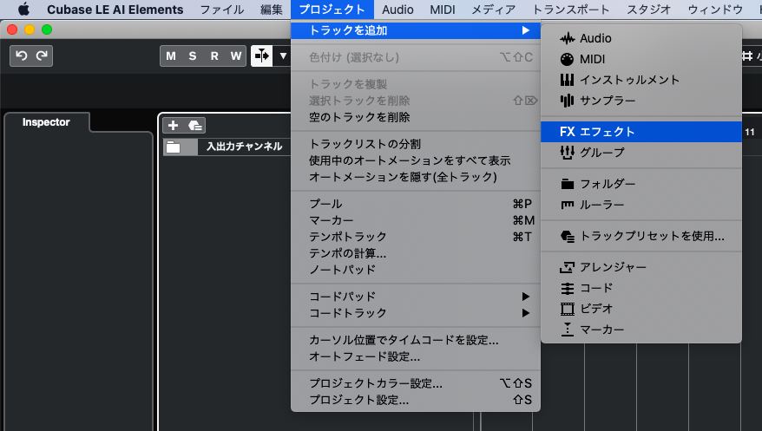Toggle the R read automation button
The image size is (762, 431).
[x=214, y=56]
